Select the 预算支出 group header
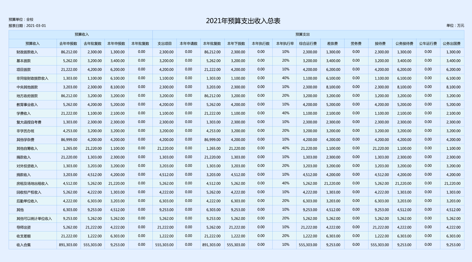The width and height of the screenshot is (472, 262). (x=303, y=34)
